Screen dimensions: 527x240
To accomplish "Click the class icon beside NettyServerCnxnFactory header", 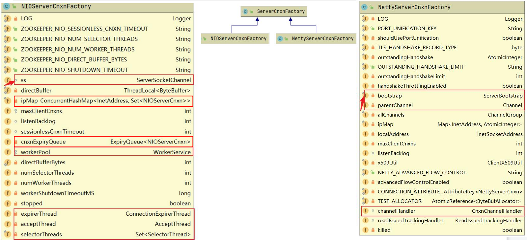I will 364,7.
